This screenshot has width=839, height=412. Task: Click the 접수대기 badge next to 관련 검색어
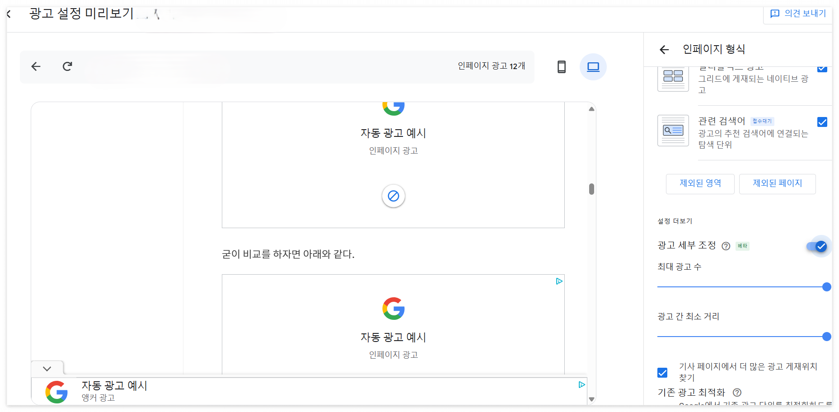(x=762, y=121)
